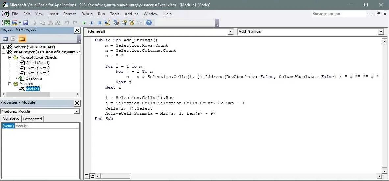The height and width of the screenshot is (181, 389).
Task: Collapse the Modules folder
Action: (10, 84)
